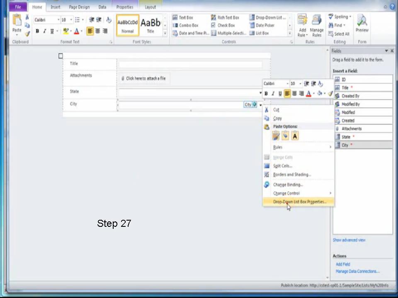Add a new rule from the Rules group
Image resolution: width=398 pixels, height=298 pixels.
point(302,26)
